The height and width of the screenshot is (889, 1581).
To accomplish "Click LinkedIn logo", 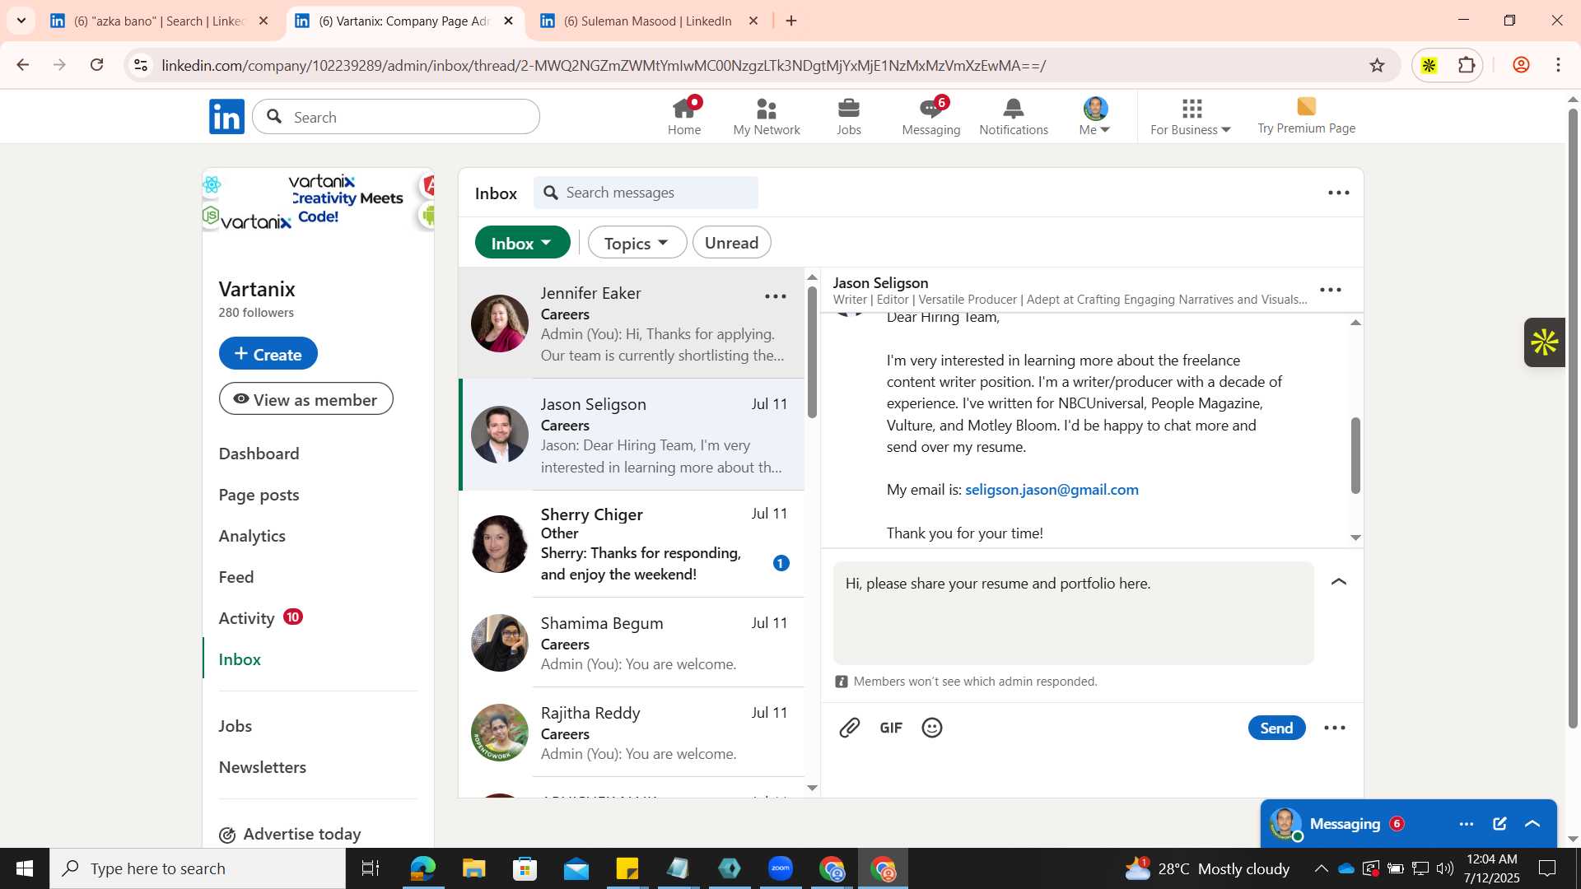I will click(226, 117).
